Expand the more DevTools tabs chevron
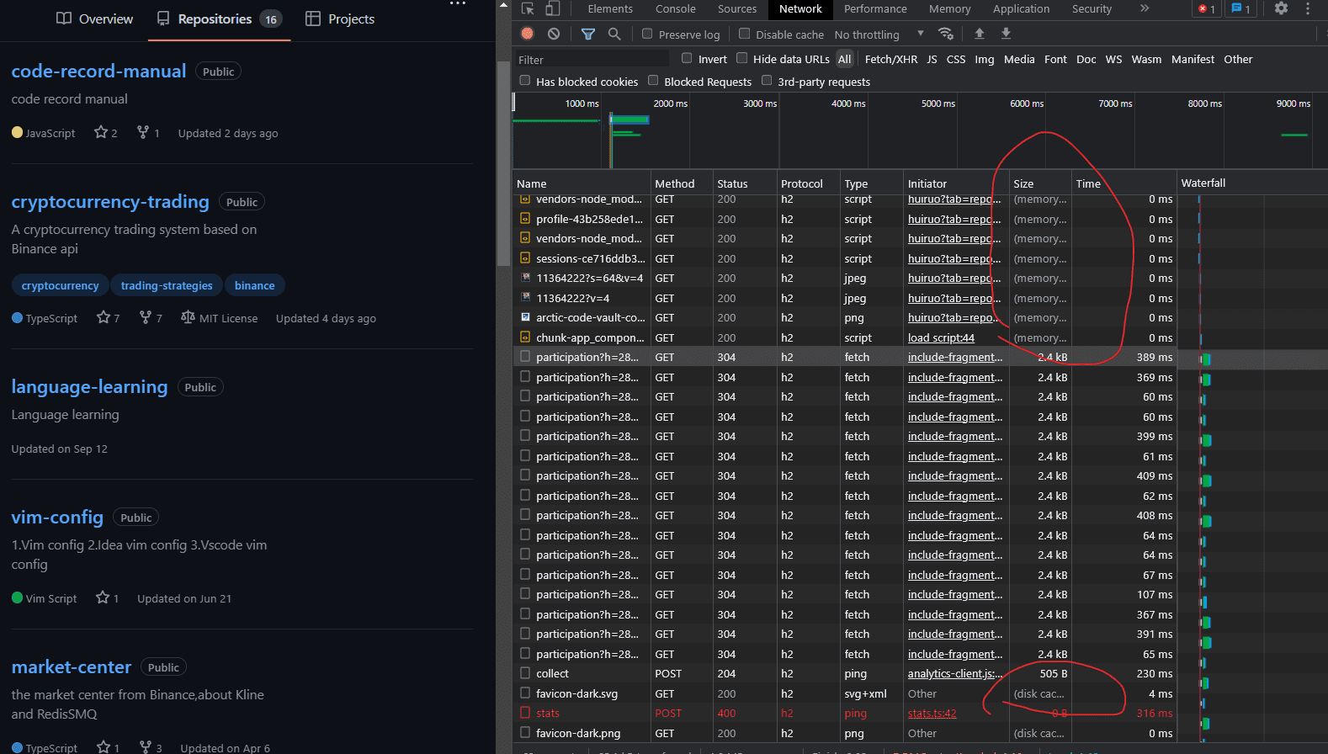Viewport: 1328px width, 754px height. coord(1144,8)
